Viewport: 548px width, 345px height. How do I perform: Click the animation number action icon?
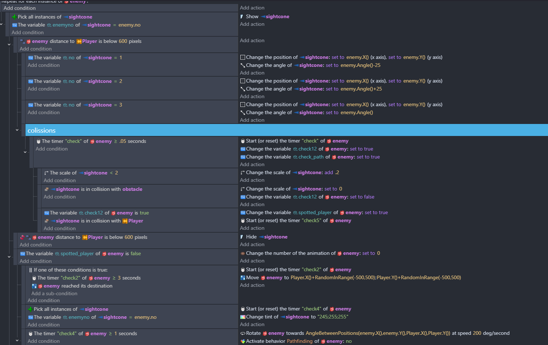pyautogui.click(x=243, y=253)
